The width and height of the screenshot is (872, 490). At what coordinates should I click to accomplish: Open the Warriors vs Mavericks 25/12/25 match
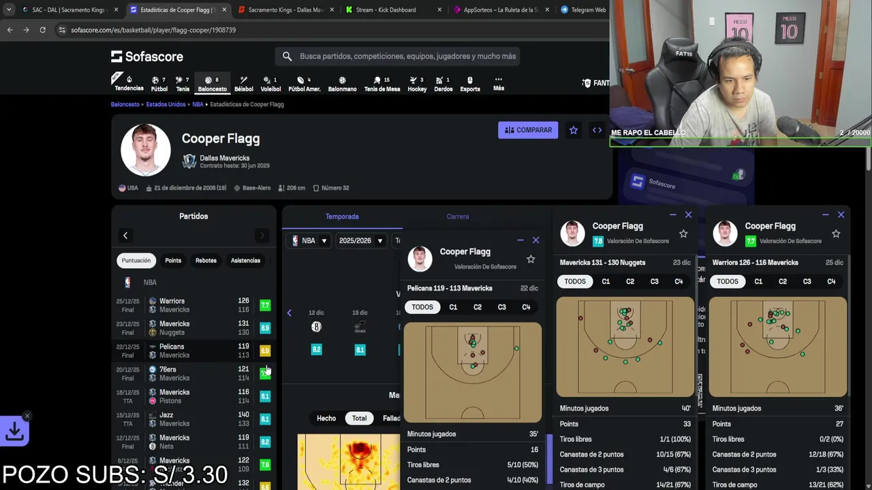click(x=194, y=305)
